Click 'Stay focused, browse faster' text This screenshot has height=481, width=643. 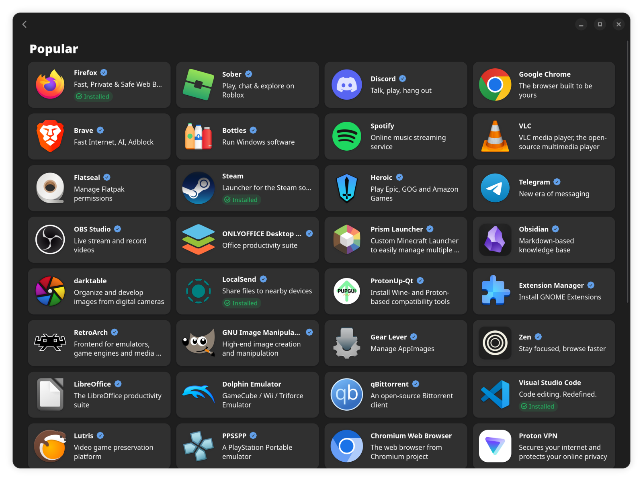(x=562, y=349)
